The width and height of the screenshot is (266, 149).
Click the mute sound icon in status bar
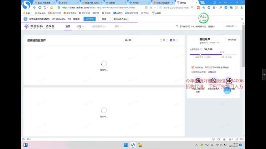(x=219, y=139)
